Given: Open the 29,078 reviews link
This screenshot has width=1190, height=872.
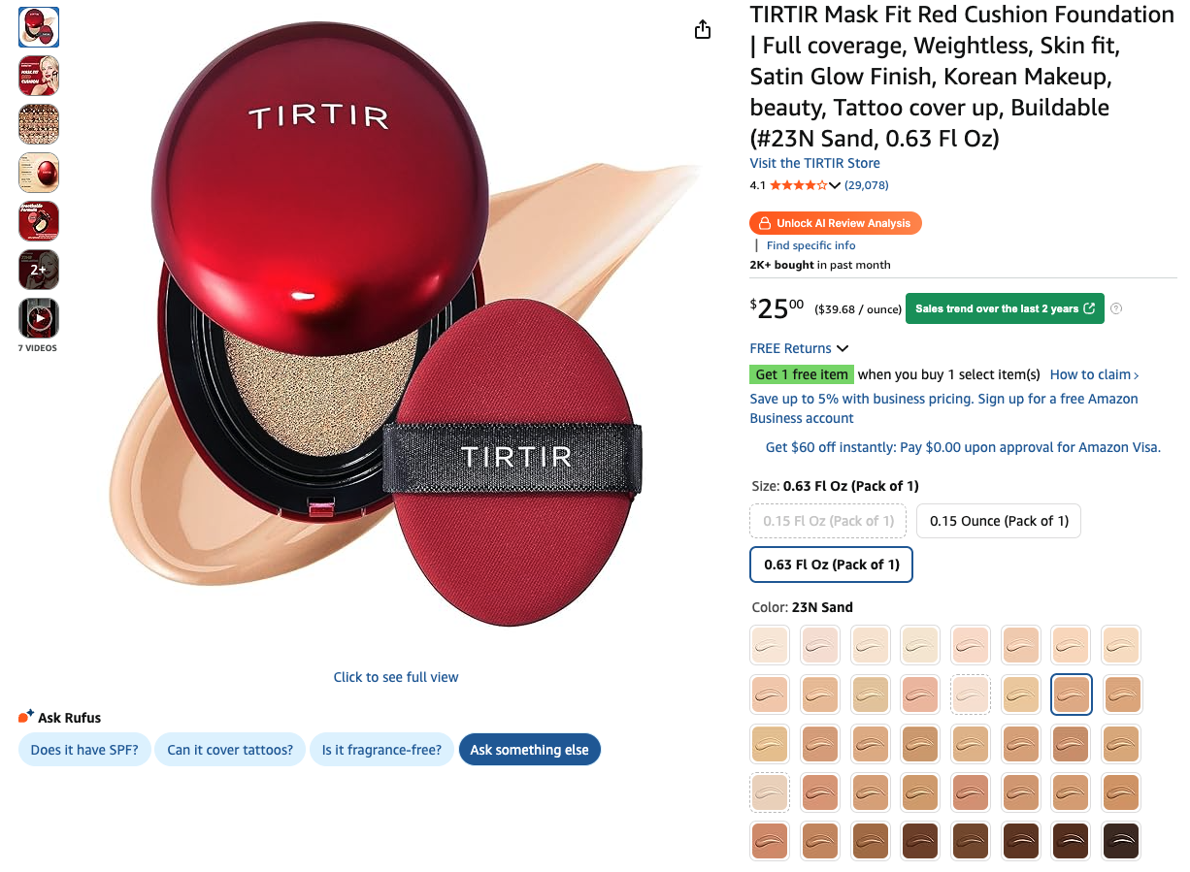Looking at the screenshot, I should (867, 185).
